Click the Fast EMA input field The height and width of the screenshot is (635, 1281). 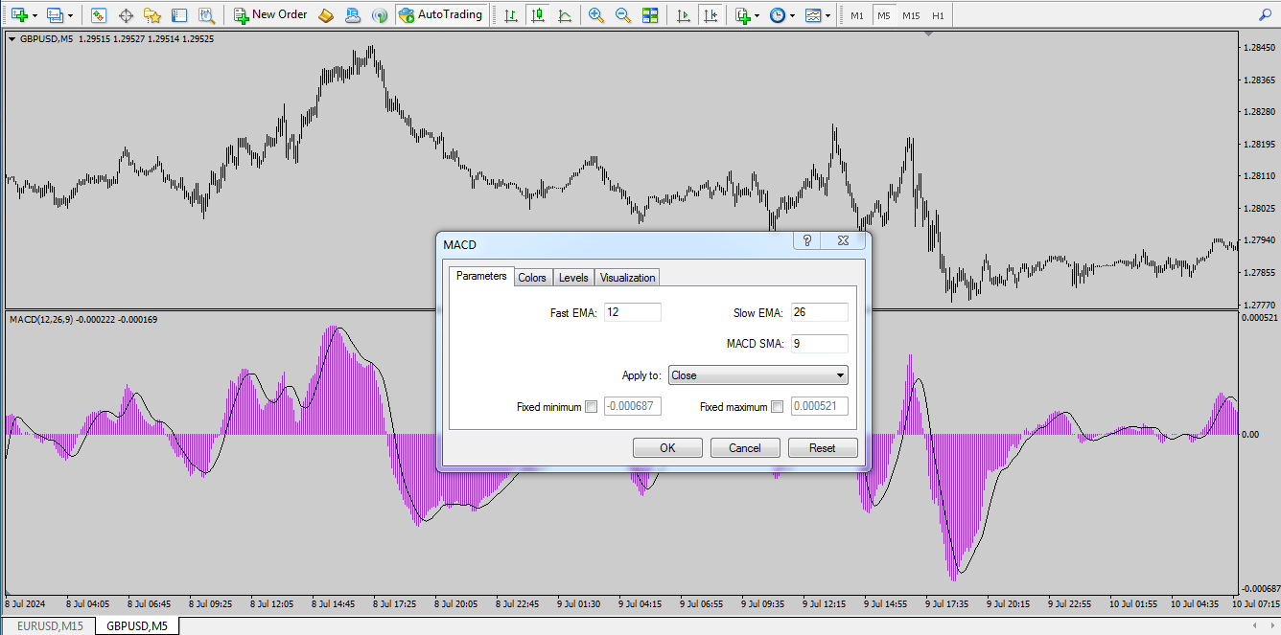[632, 312]
